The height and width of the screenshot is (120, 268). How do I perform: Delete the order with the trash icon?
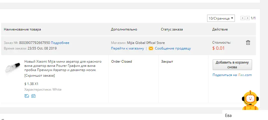248,43
